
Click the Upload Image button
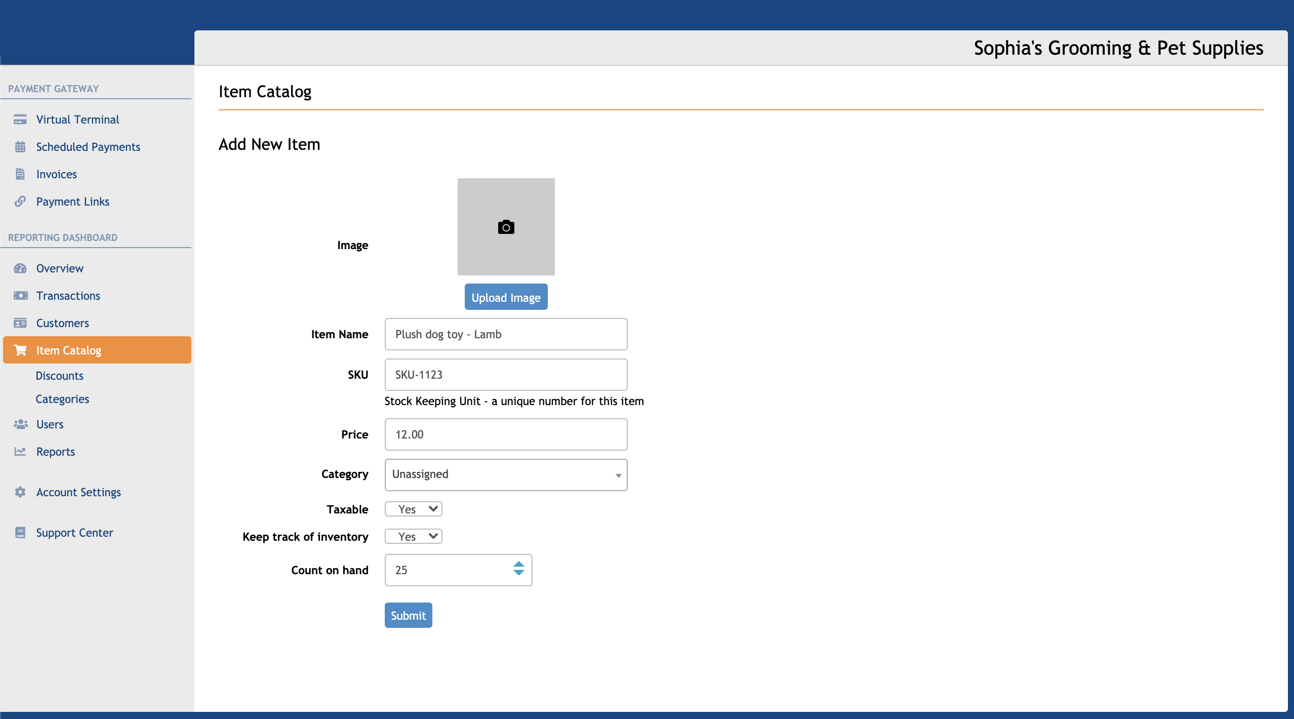(505, 297)
